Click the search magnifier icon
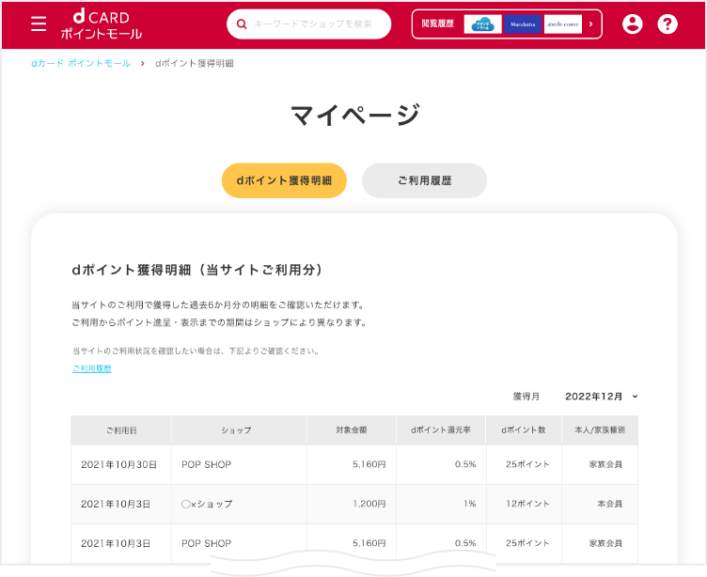The image size is (707, 577). [x=243, y=24]
